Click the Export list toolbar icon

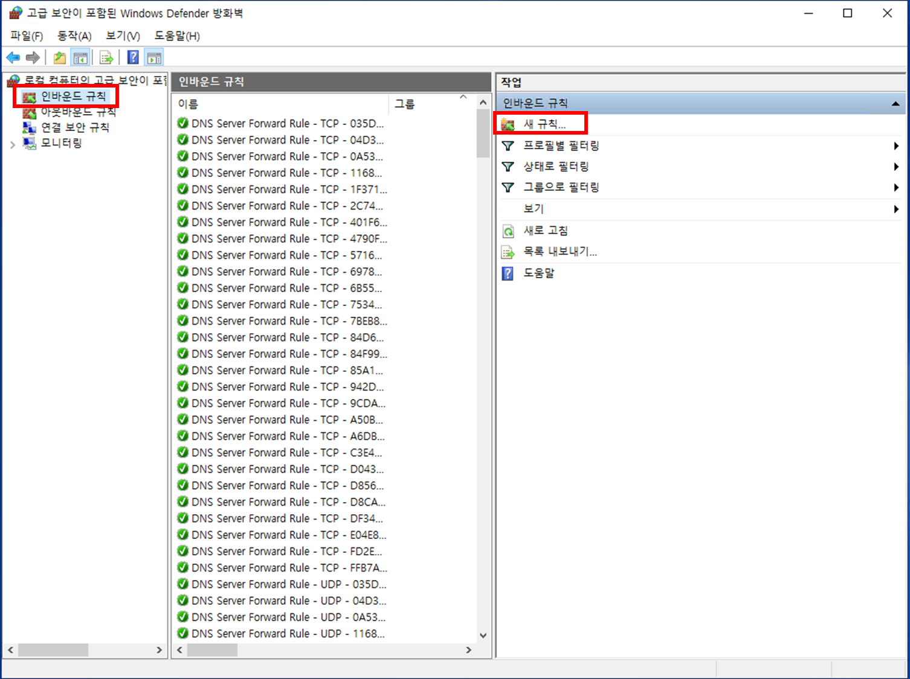coord(106,57)
